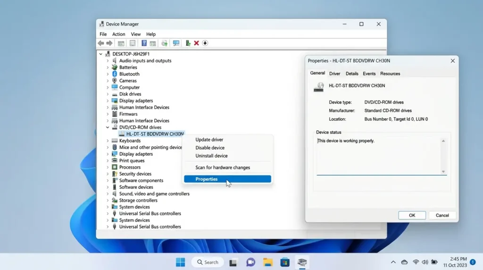This screenshot has width=483, height=270.
Task: Click the volume icon in the system tray
Action: [425, 262]
